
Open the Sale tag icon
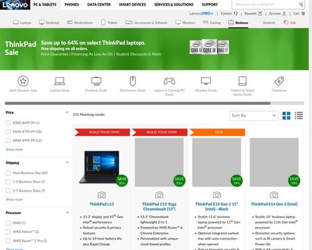tap(286, 22)
